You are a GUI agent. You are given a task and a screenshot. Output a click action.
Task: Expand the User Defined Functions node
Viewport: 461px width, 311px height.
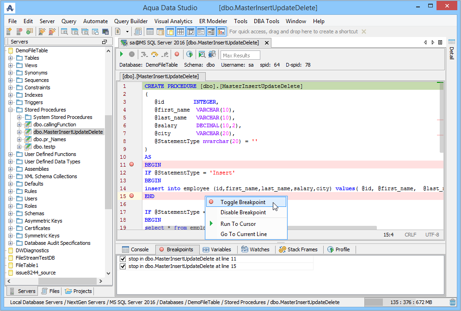tap(10, 154)
